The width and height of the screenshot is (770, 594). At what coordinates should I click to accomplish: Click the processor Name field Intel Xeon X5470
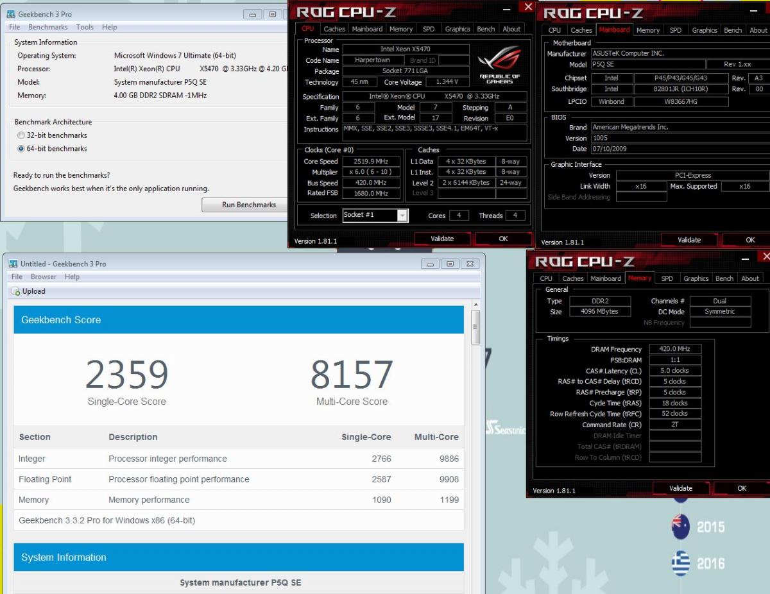(406, 49)
